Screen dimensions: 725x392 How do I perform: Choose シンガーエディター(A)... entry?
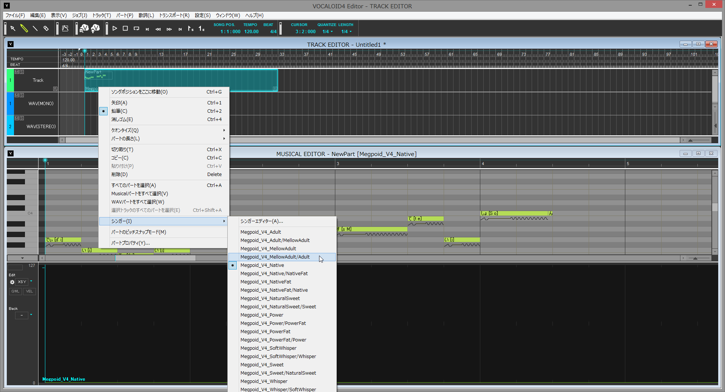click(x=282, y=221)
